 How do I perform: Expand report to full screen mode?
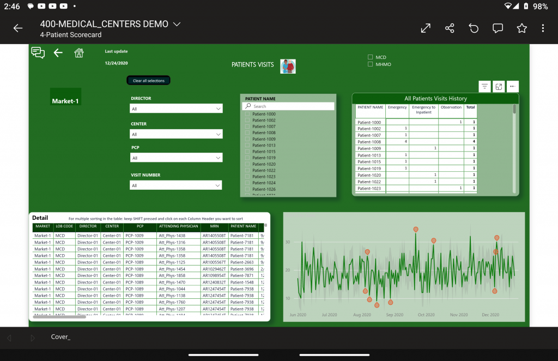pos(426,28)
